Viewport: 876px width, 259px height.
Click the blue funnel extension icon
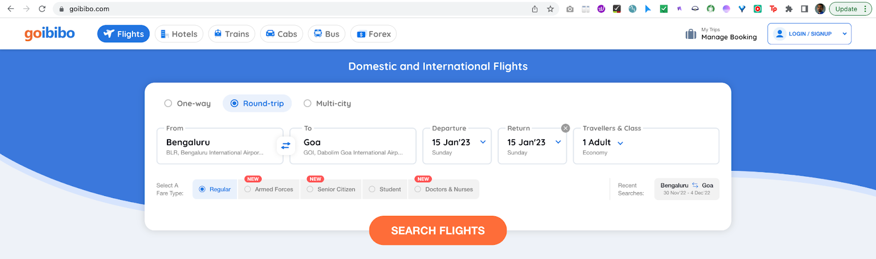(x=742, y=9)
